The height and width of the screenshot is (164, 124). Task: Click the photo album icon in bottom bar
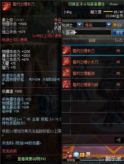[x=88, y=154]
